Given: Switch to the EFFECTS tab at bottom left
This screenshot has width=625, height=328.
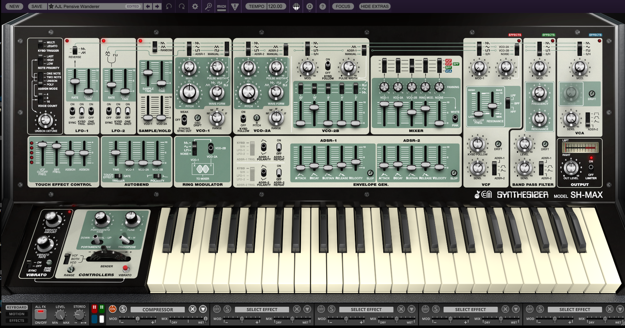Looking at the screenshot, I should [x=17, y=321].
